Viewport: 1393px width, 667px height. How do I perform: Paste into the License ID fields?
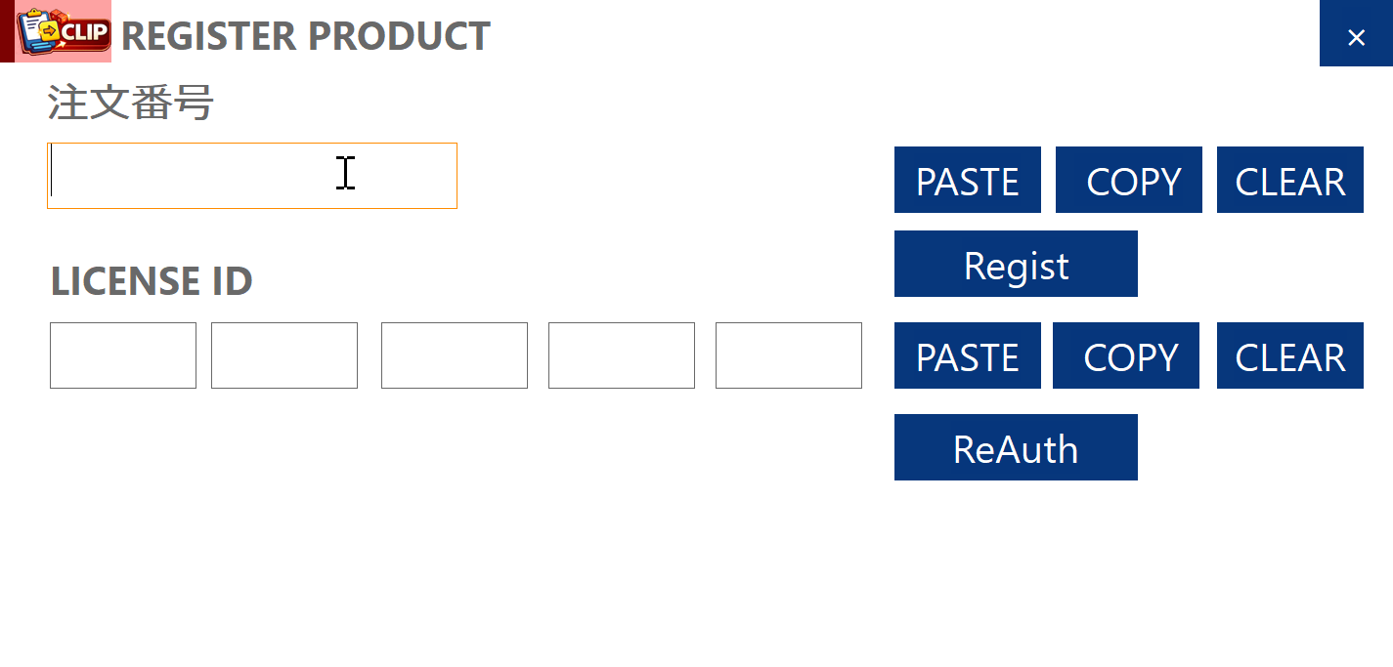pyautogui.click(x=967, y=356)
